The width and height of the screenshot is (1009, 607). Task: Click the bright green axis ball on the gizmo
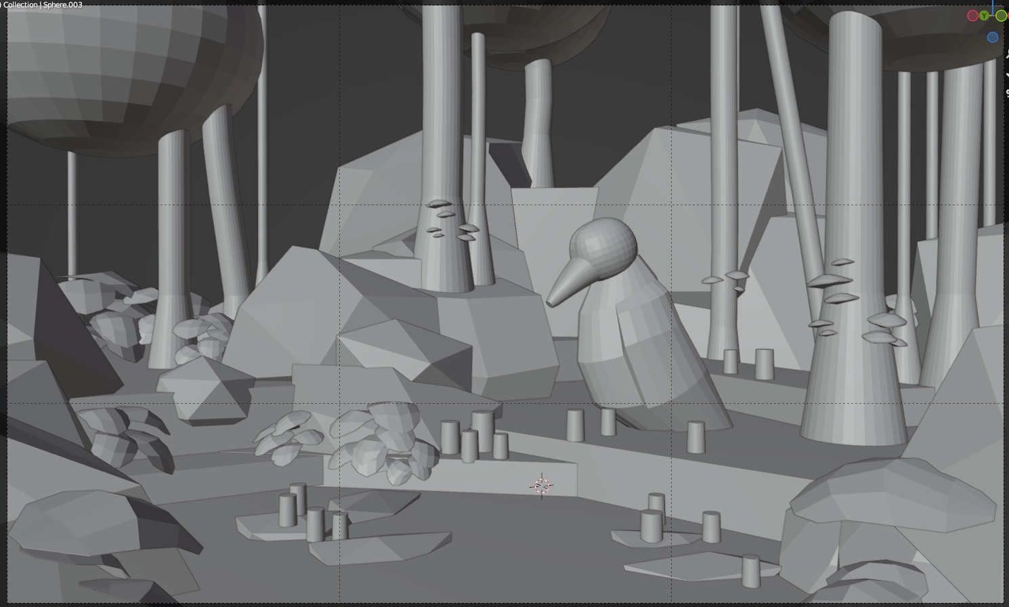1001,16
